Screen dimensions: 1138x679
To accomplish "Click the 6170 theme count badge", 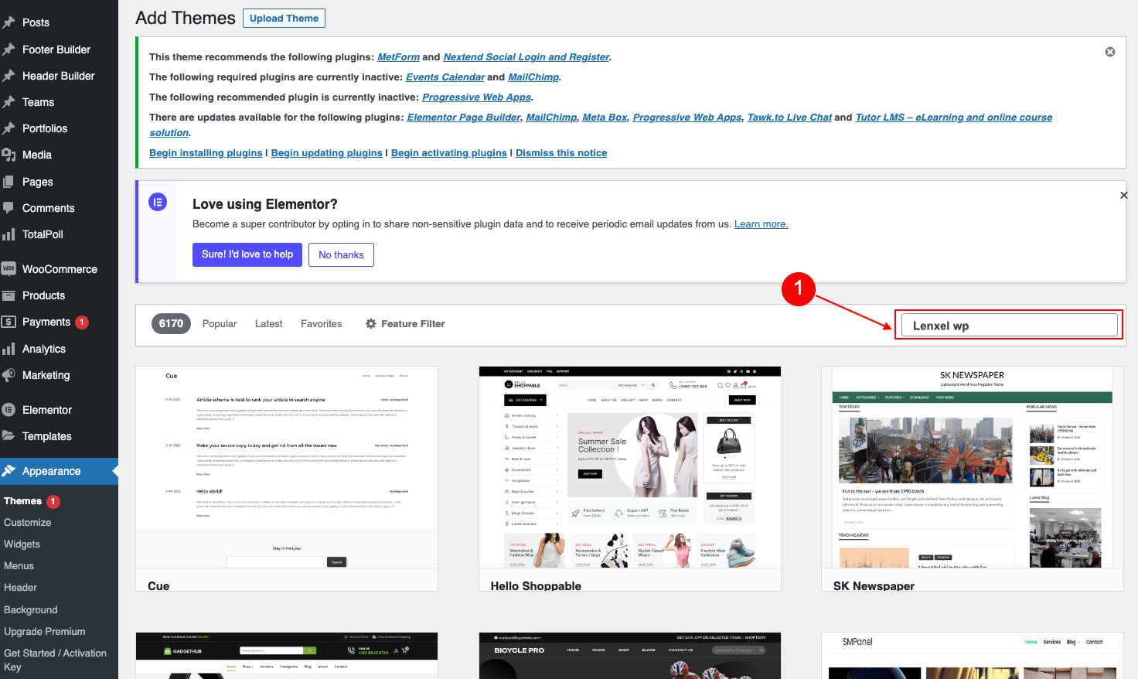I will point(171,324).
